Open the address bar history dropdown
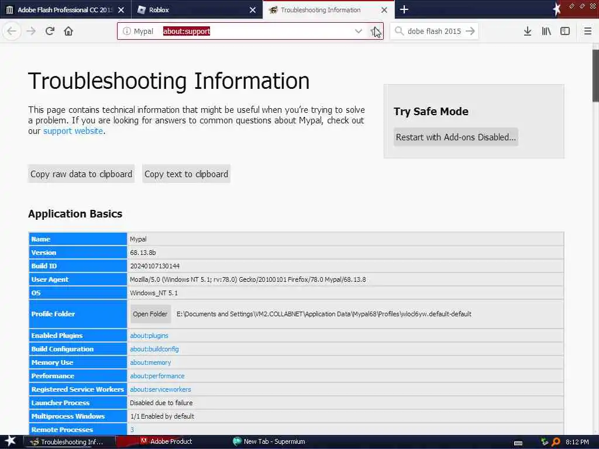The width and height of the screenshot is (599, 449). (x=359, y=32)
